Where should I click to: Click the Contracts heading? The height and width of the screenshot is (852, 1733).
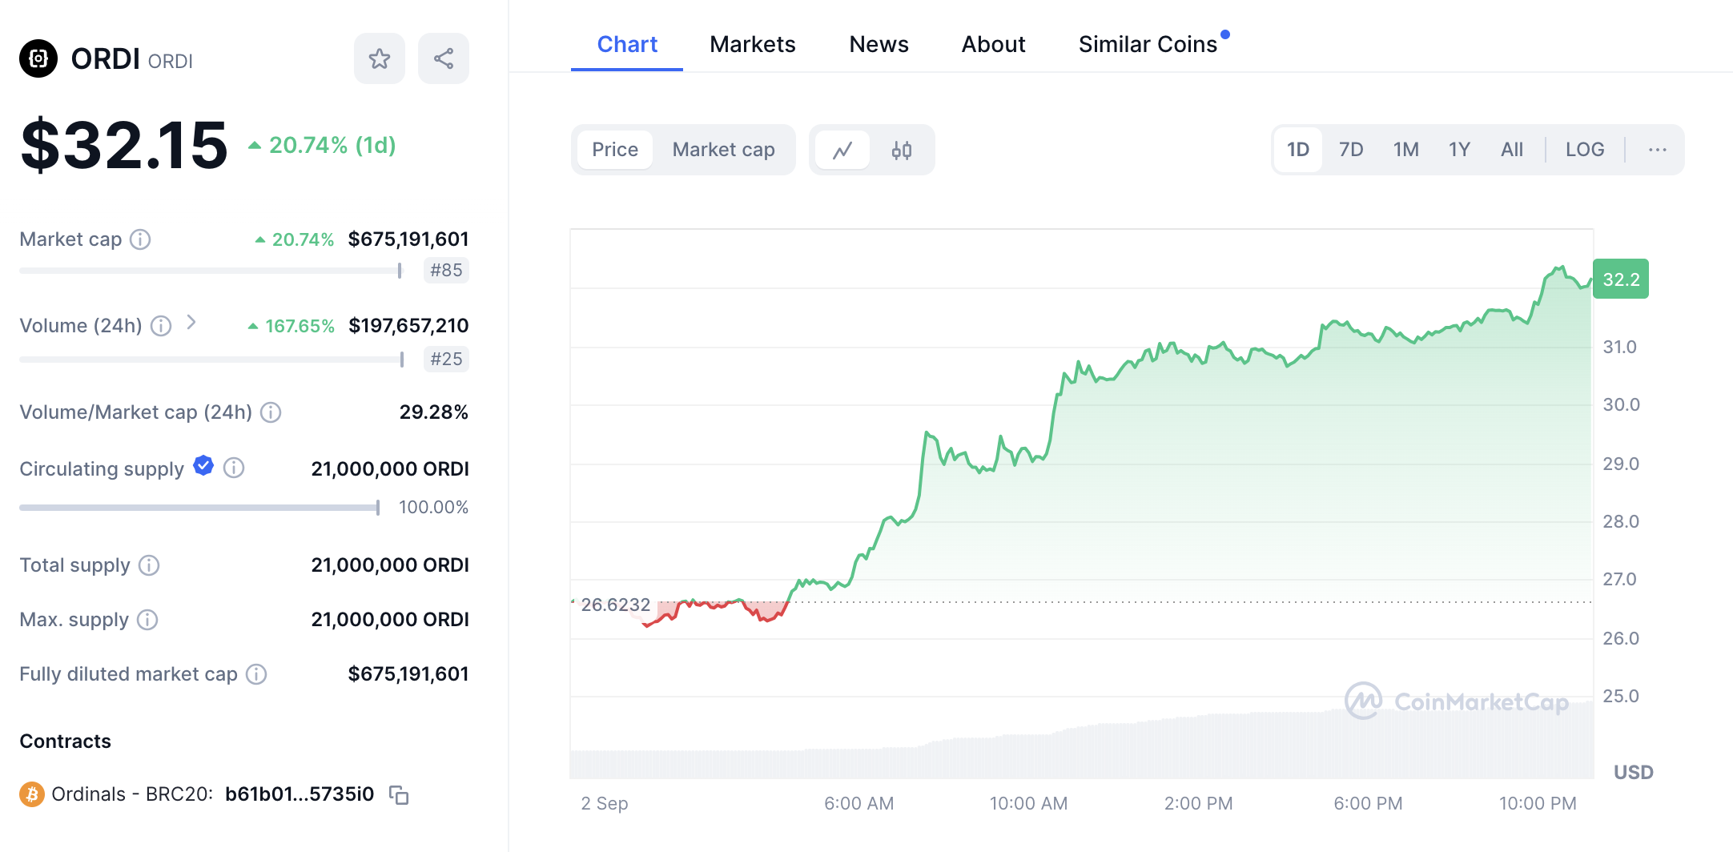click(65, 741)
